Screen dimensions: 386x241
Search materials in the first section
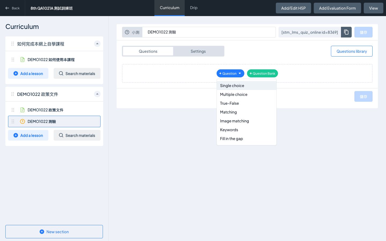pyautogui.click(x=77, y=73)
